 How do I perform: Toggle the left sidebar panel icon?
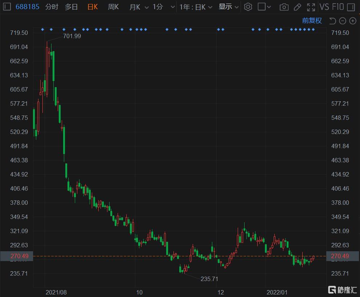click(7, 7)
